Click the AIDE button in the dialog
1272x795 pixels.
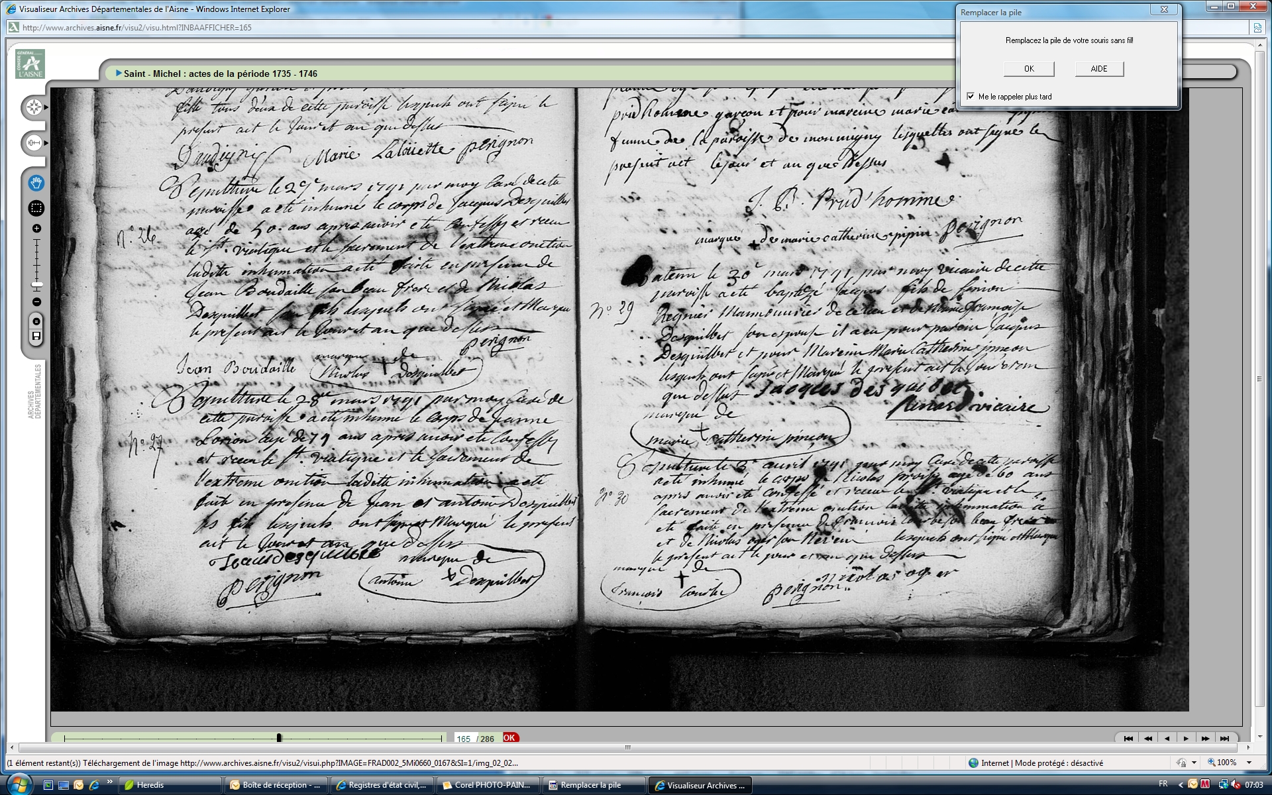coord(1098,69)
